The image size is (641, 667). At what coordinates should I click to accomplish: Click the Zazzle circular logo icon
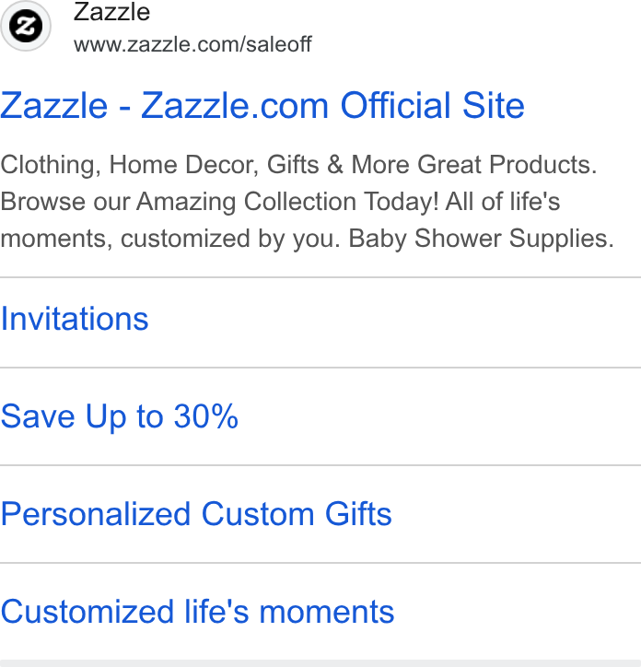pyautogui.click(x=26, y=26)
